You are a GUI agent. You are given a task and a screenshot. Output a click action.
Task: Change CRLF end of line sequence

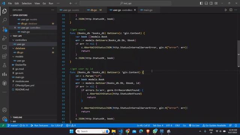pyautogui.click(x=177, y=125)
